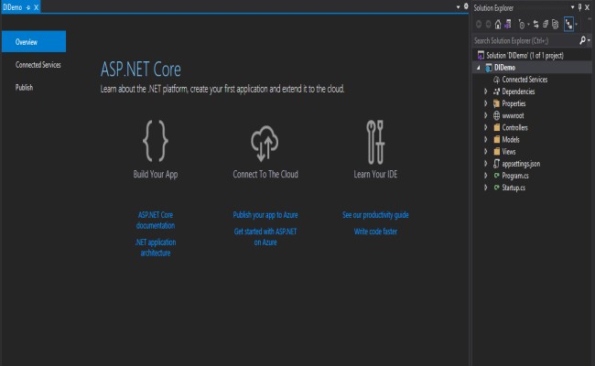Switch Solution and Folder views icon
Viewport: 595px width, 366px height.
pos(508,25)
